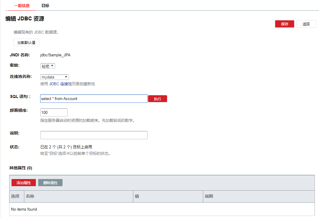Image resolution: width=319 pixels, height=218 pixels.
Task: Click the JNDI name jdbc/Sample_JPA text
Action: pyautogui.click(x=55, y=55)
